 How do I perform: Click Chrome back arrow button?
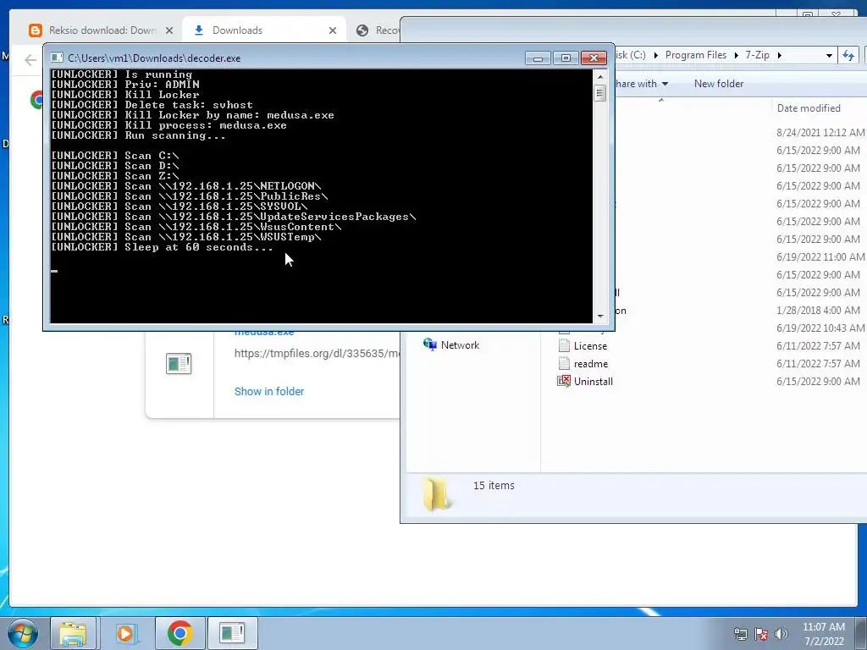coord(30,60)
